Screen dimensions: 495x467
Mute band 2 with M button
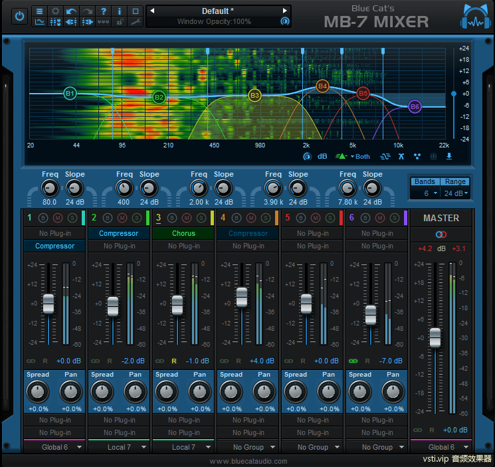point(122,218)
